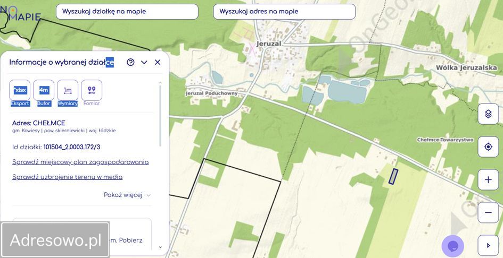Open 'Sprawdź miejscowy plan zagospodarowania' link
This screenshot has width=503, height=258.
(80, 162)
